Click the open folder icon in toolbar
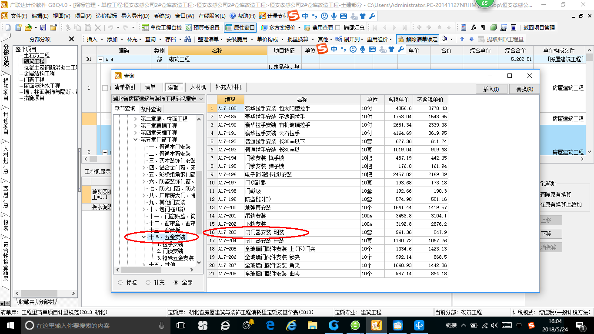 (27, 27)
